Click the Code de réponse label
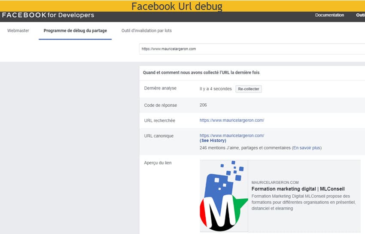365x234 pixels. tap(161, 105)
